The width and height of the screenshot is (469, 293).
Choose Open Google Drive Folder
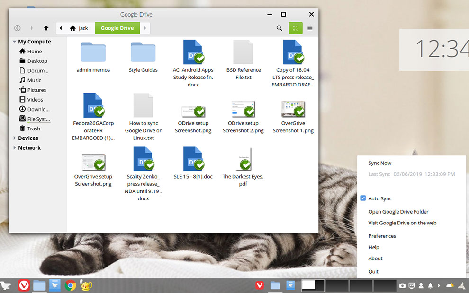398,212
